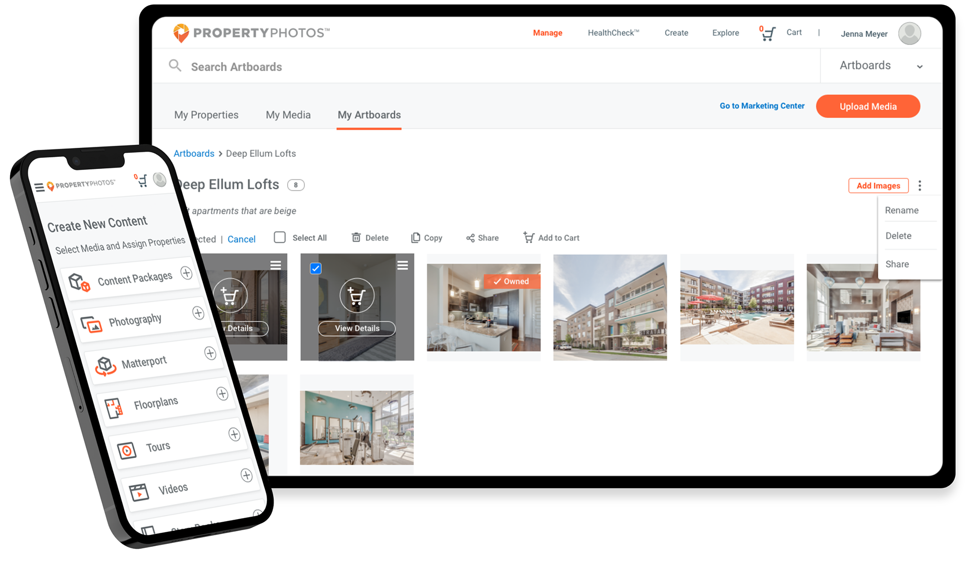Click the PropertyPhotos logo on the tablet
Image resolution: width=969 pixels, height=561 pixels.
click(x=251, y=33)
